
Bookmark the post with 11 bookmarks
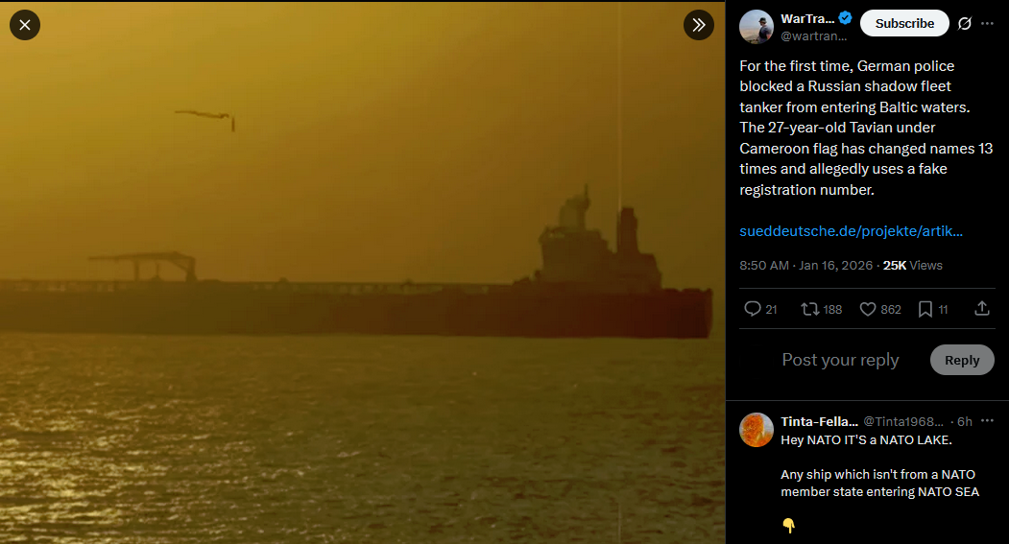tap(932, 309)
